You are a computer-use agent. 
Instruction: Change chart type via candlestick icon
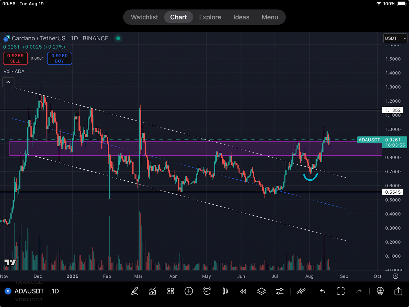pos(225,291)
